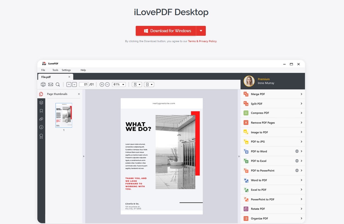This screenshot has height=224, width=344.
Task: Click globe icon beside PDF to Word
Action: (297, 151)
